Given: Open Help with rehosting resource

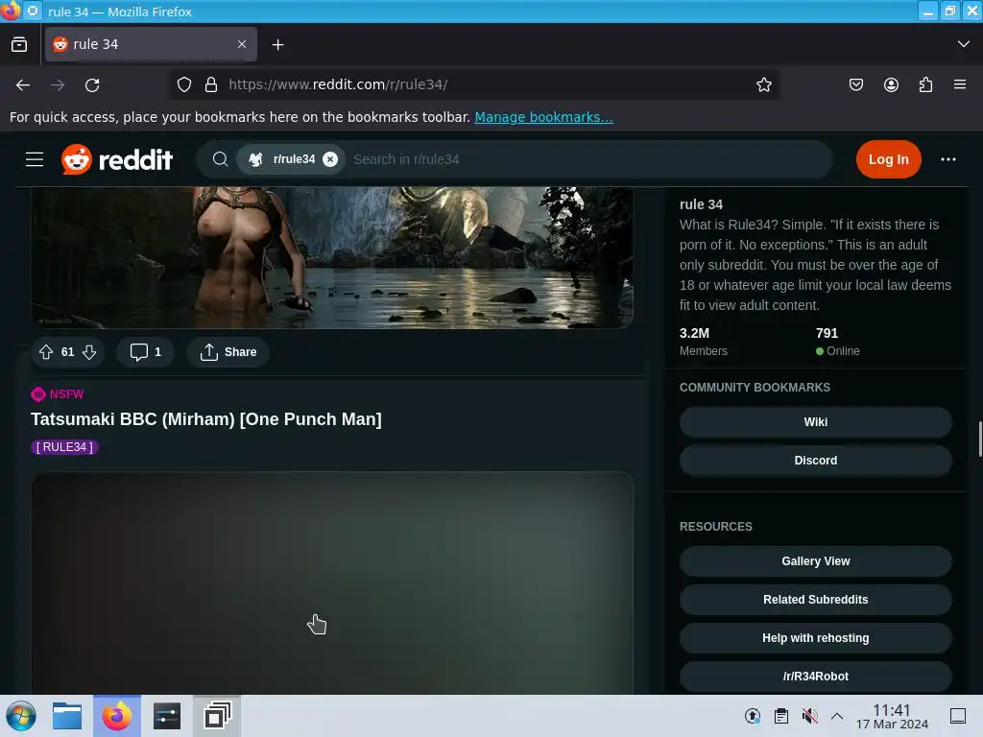Looking at the screenshot, I should pos(816,637).
